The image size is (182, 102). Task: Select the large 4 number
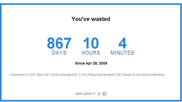[122, 44]
